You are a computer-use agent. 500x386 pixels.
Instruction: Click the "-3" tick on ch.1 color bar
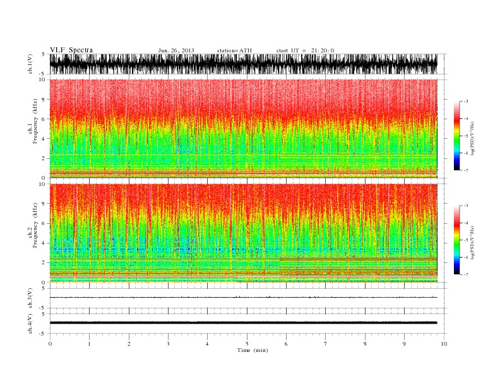pyautogui.click(x=466, y=102)
